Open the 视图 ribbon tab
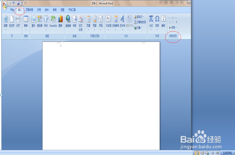The width and height of the screenshot is (235, 155). (x=62, y=10)
